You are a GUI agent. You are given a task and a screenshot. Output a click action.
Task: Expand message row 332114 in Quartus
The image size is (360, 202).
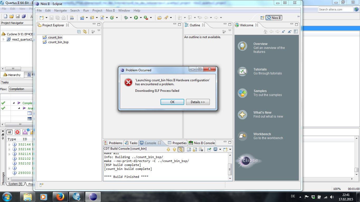(9, 154)
